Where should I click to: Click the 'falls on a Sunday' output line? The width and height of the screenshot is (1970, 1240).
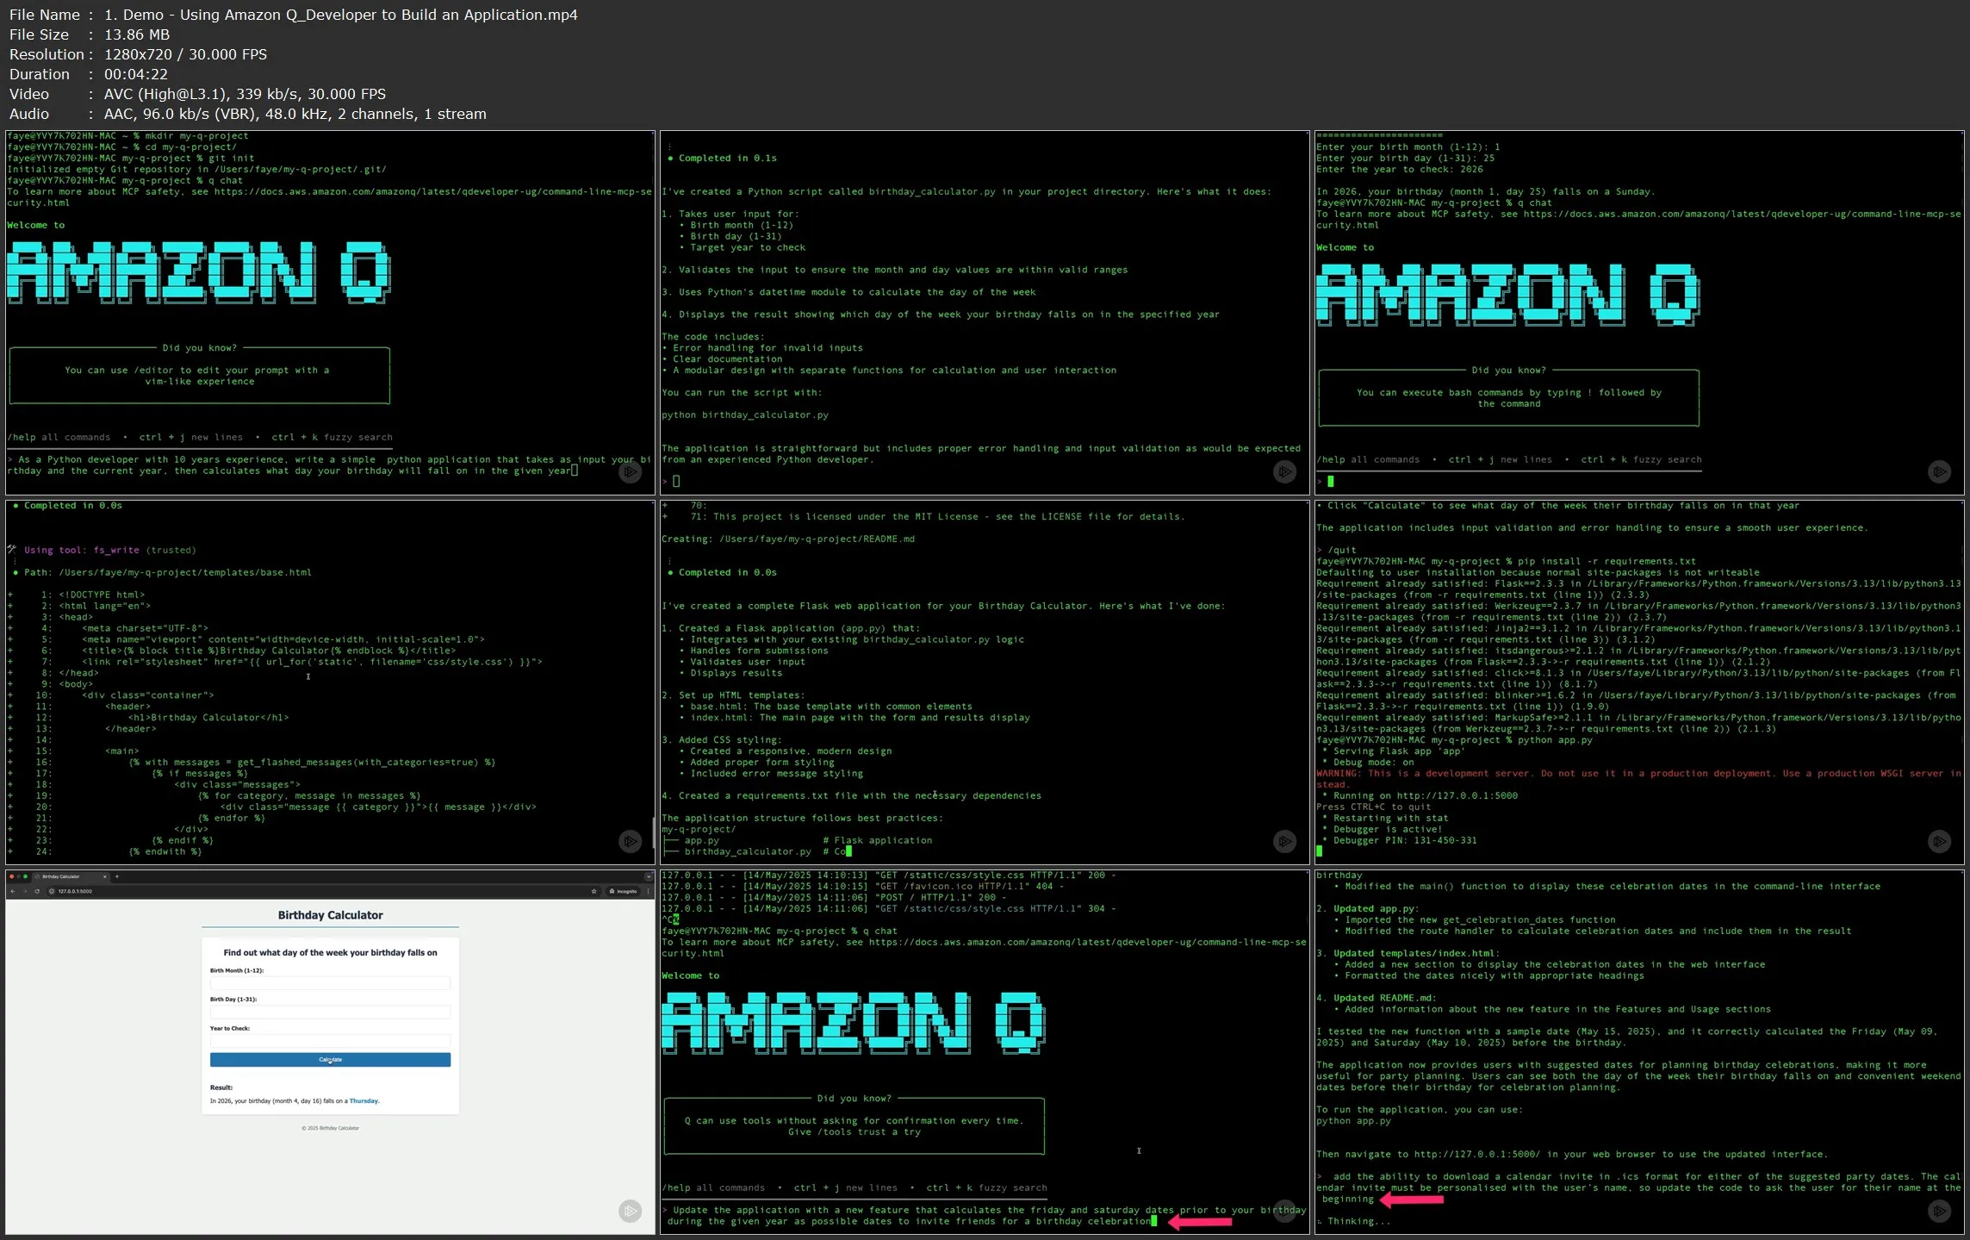pyautogui.click(x=1485, y=192)
